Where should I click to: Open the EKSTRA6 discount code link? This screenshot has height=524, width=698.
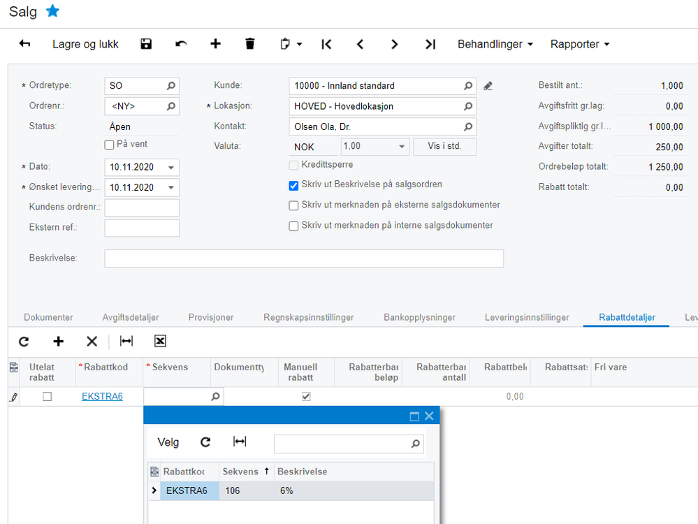102,397
